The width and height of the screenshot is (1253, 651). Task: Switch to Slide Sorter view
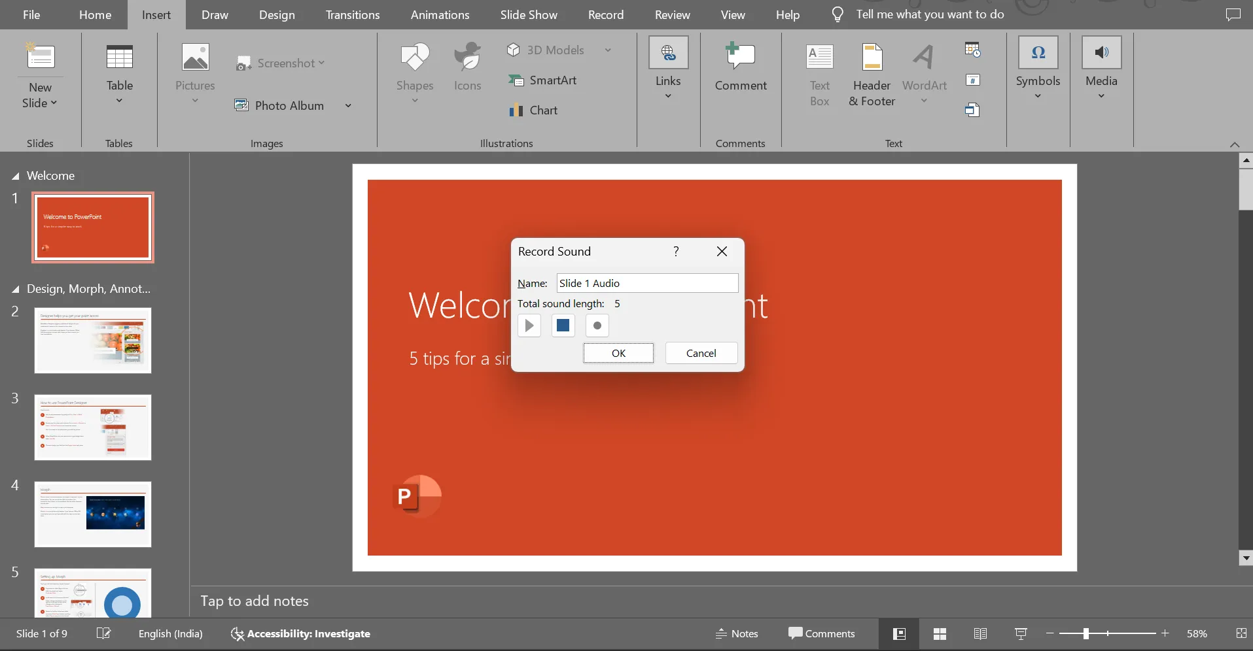940,633
